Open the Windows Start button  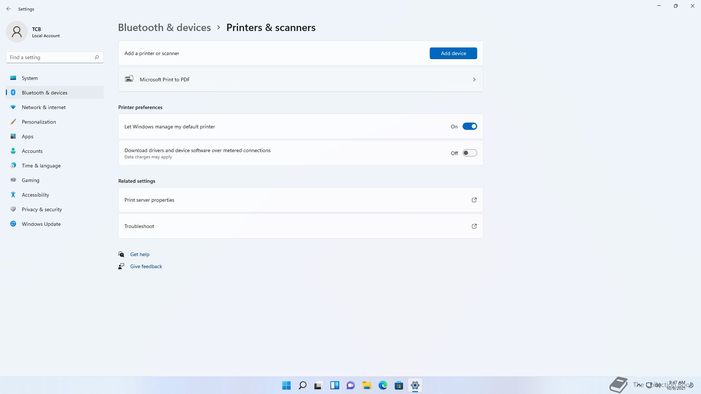(287, 385)
